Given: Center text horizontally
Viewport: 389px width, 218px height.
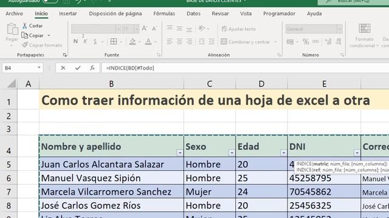Looking at the screenshot, I should click(x=179, y=42).
